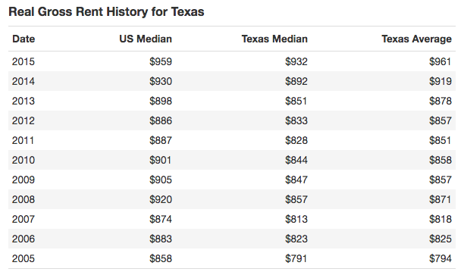Screen dimensions: 464x275
Task: Click the 2009 Texas Median value $847
Action: (296, 180)
